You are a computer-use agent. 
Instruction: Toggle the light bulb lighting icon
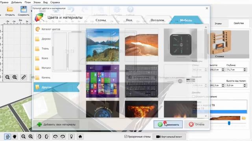click(71, 137)
